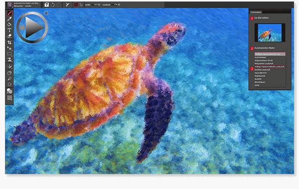The width and height of the screenshot is (299, 189).
Task: Select the Dropper (eyedropper) tool
Action: [x=9, y=19]
